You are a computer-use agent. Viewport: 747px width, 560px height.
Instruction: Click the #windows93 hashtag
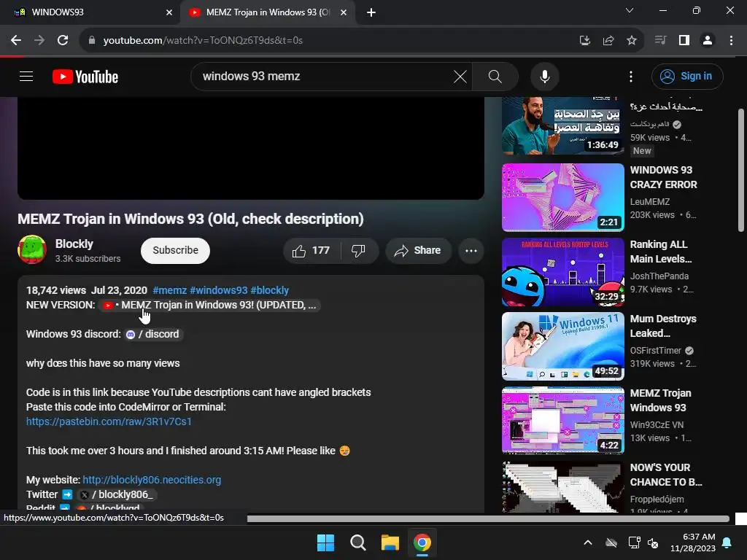point(219,290)
